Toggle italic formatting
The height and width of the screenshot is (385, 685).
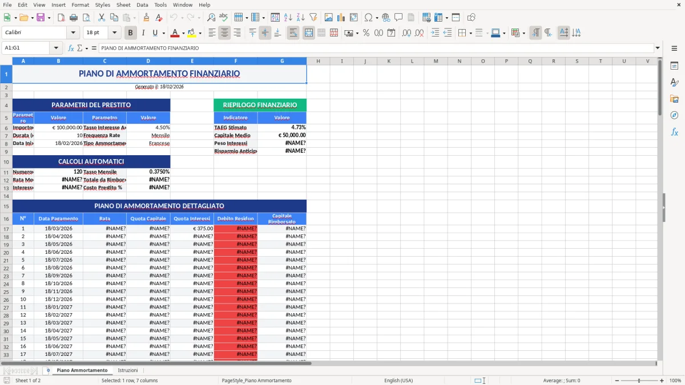143,33
